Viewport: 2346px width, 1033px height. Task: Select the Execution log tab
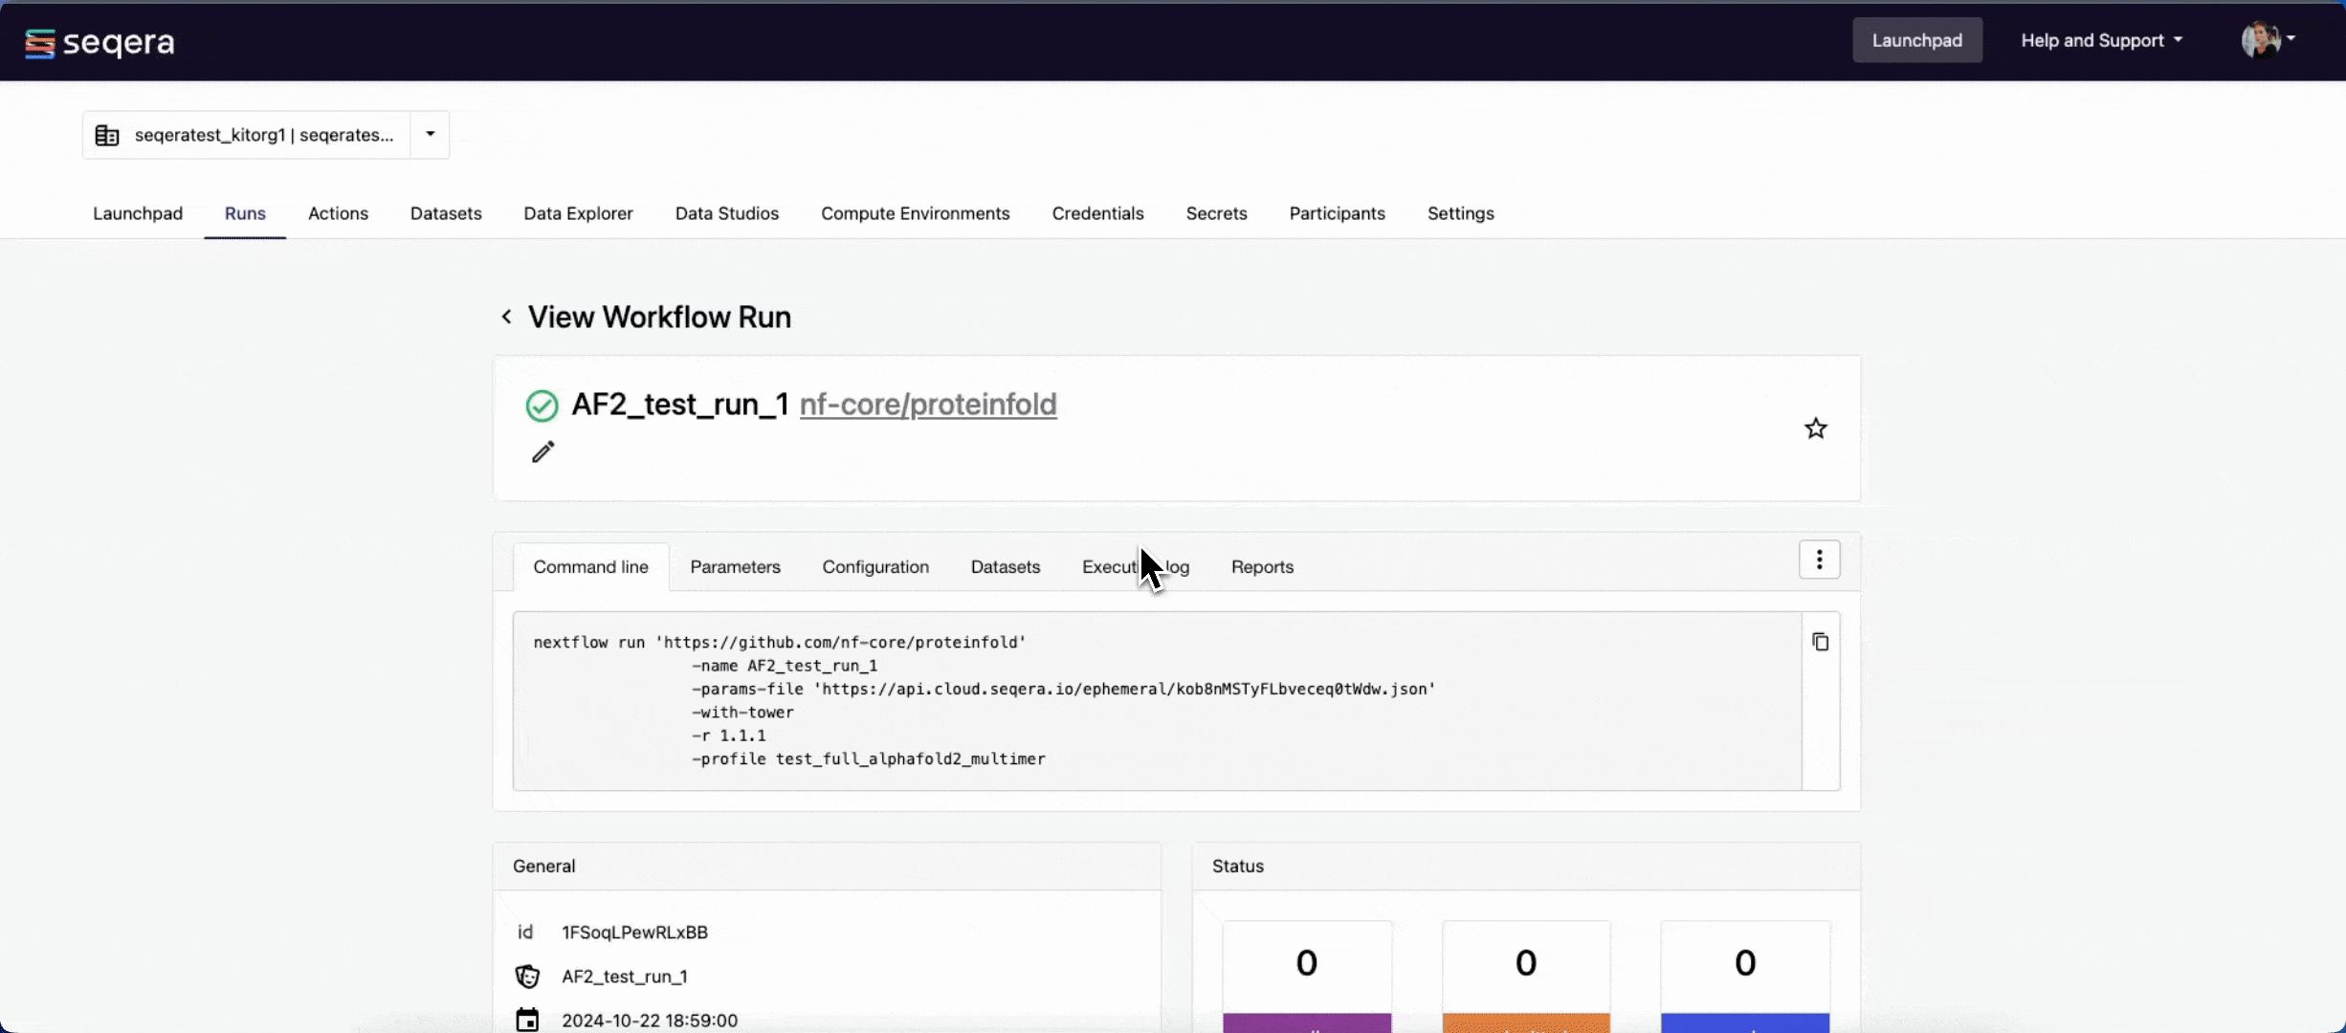[1135, 566]
